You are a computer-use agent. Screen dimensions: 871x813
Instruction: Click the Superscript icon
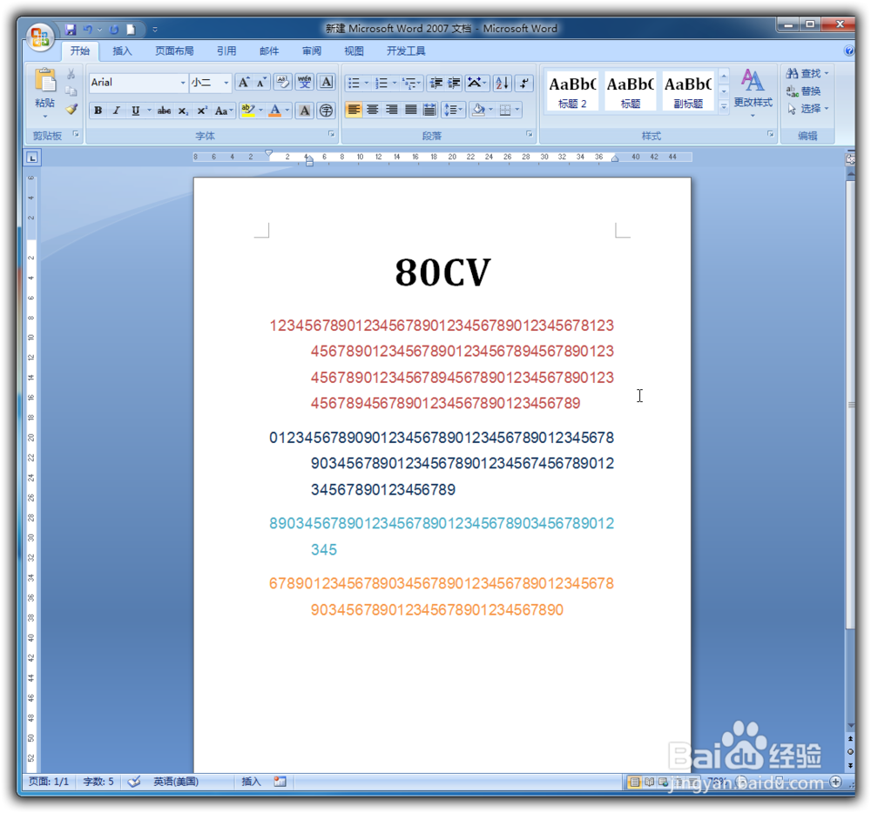pyautogui.click(x=202, y=111)
